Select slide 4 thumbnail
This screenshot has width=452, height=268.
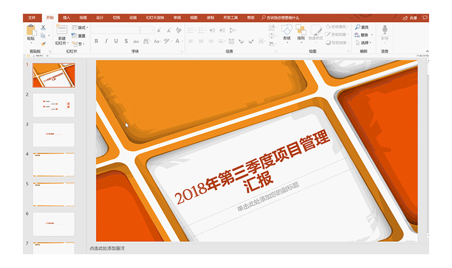click(54, 165)
